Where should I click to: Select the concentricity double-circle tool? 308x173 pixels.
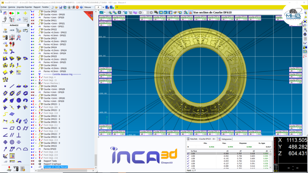[12, 142]
